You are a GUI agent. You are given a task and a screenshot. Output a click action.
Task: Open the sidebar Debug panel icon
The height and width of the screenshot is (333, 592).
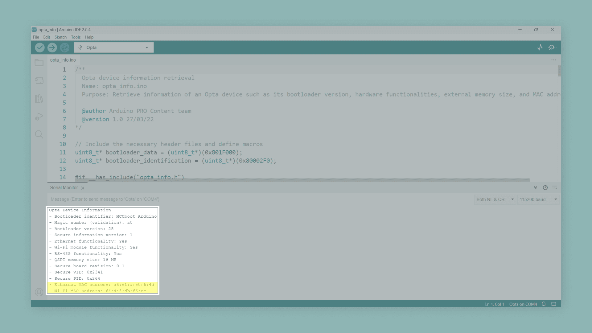(39, 117)
